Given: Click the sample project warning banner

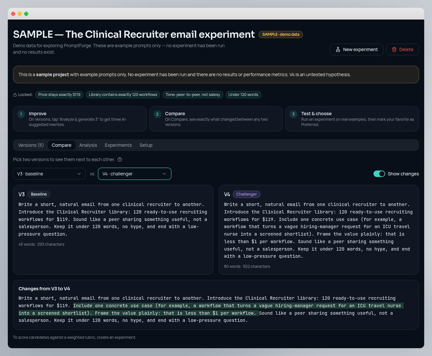Looking at the screenshot, I should coord(216,75).
